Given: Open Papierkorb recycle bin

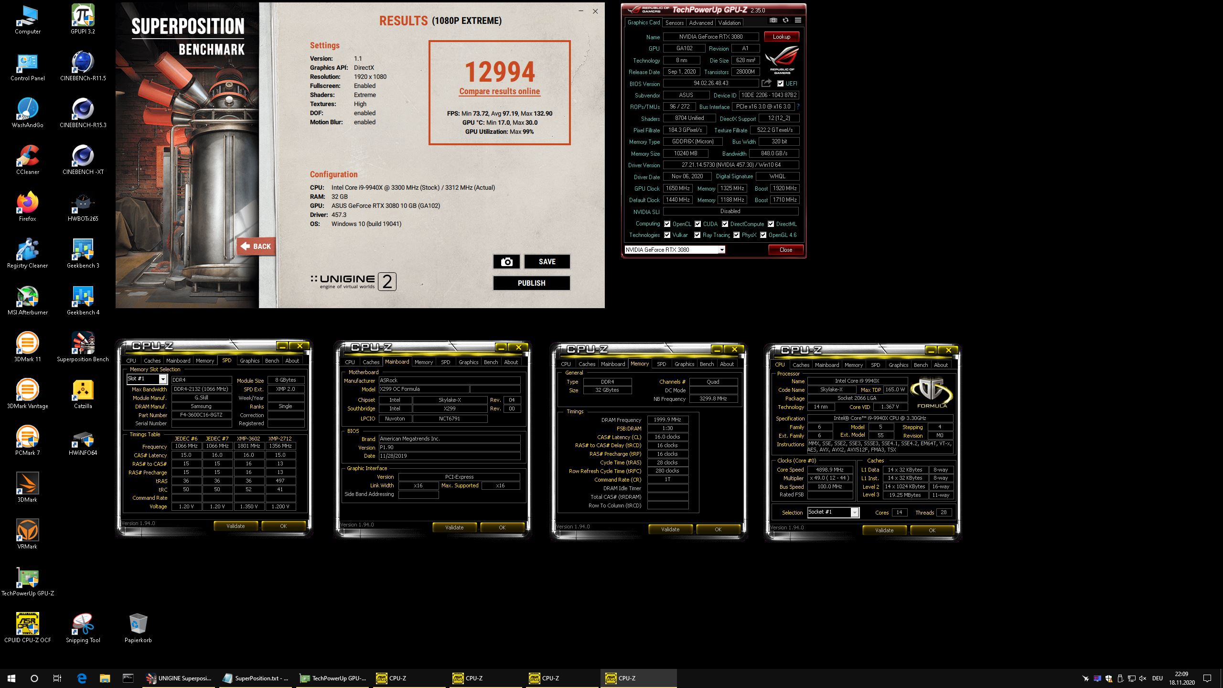Looking at the screenshot, I should [x=138, y=629].
